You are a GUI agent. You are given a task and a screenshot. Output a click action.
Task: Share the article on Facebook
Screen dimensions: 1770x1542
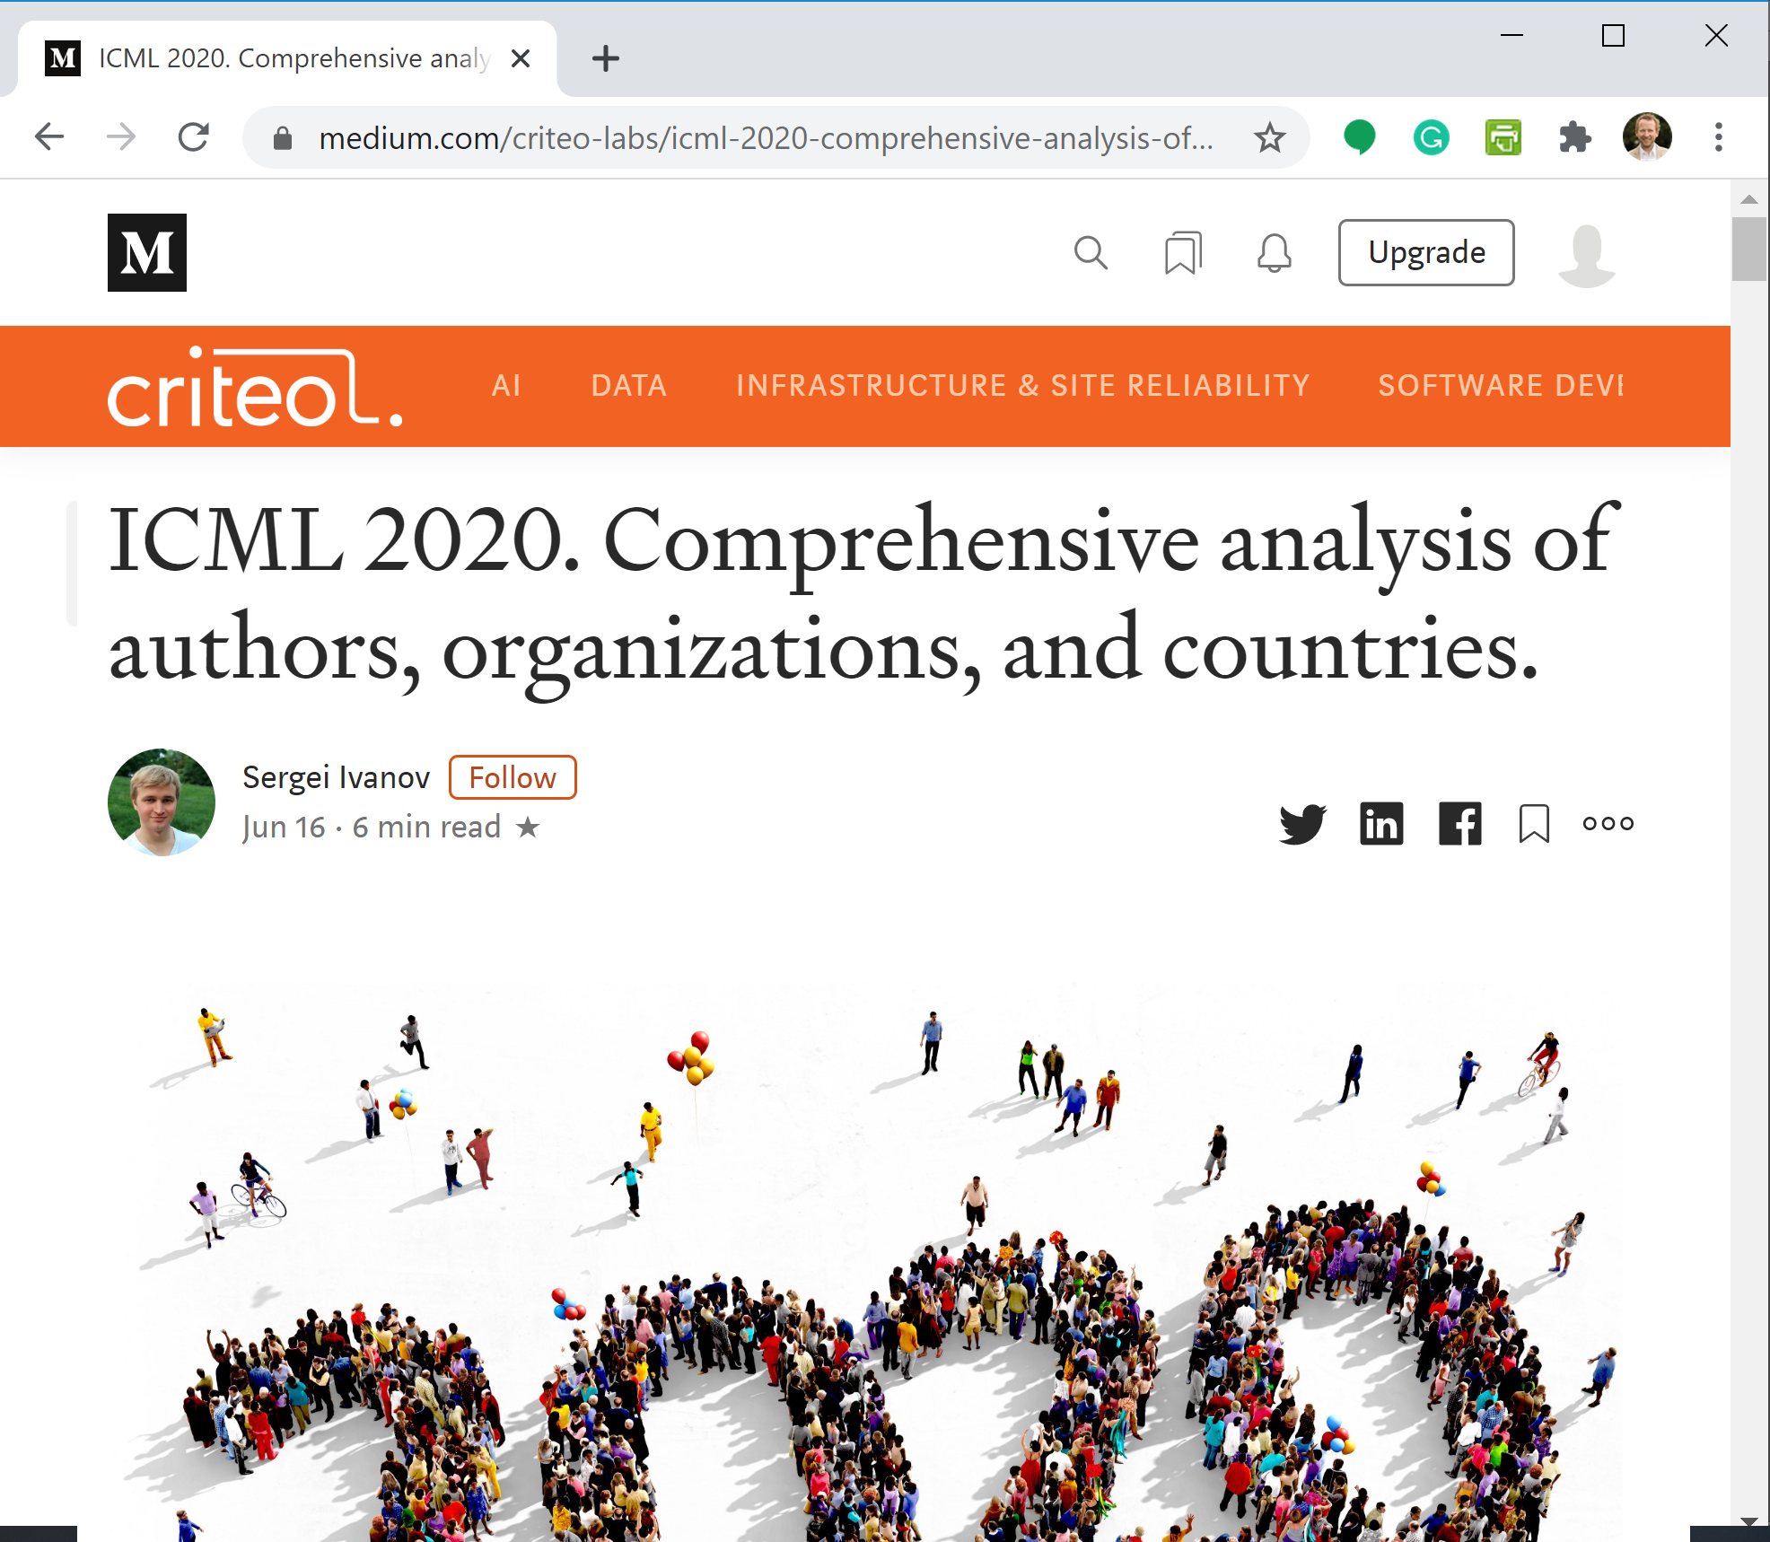[x=1459, y=824]
